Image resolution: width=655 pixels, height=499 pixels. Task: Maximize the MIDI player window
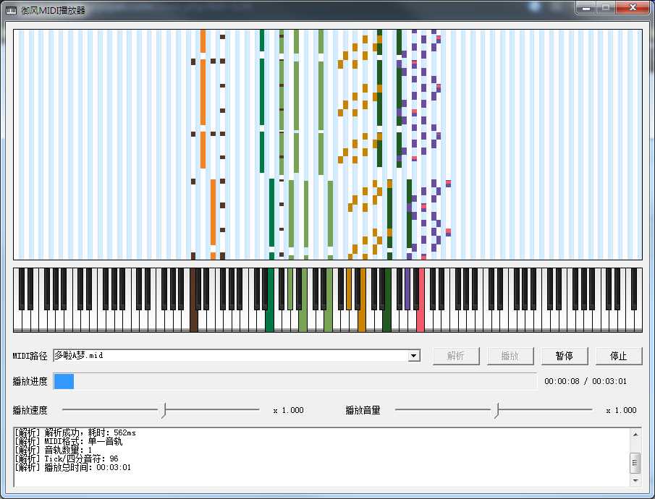[x=605, y=7]
